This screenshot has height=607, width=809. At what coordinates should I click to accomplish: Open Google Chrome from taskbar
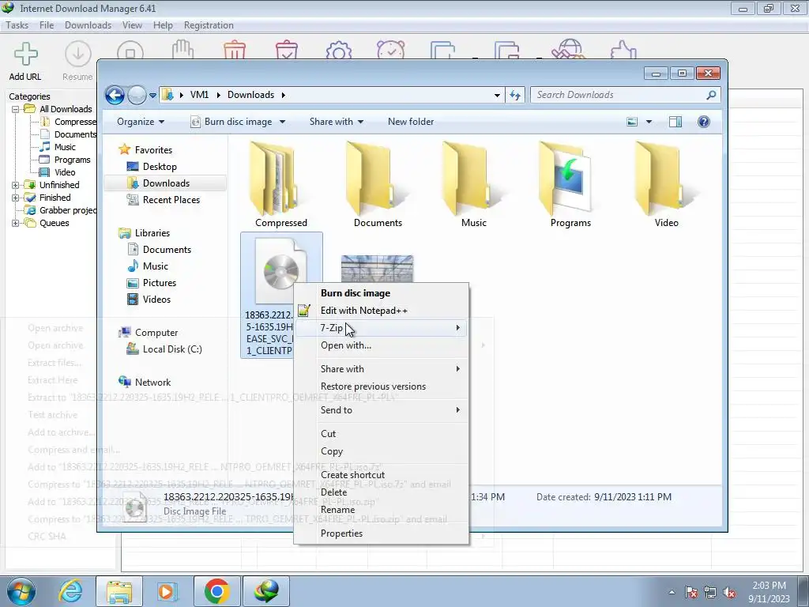point(216,591)
